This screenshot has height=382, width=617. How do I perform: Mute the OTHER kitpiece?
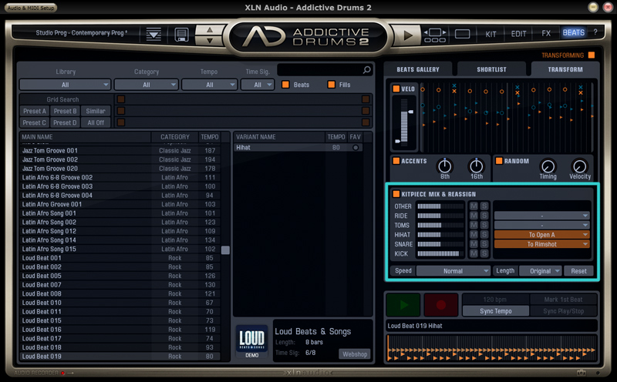click(x=474, y=206)
